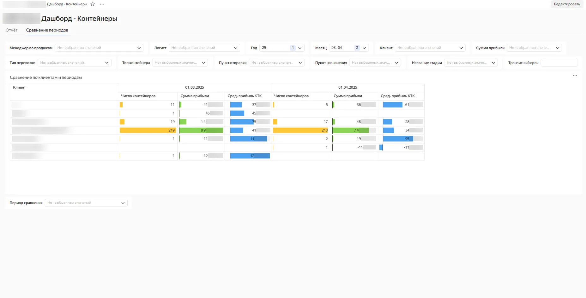Open the Тип контейнера dropdown

click(x=180, y=63)
